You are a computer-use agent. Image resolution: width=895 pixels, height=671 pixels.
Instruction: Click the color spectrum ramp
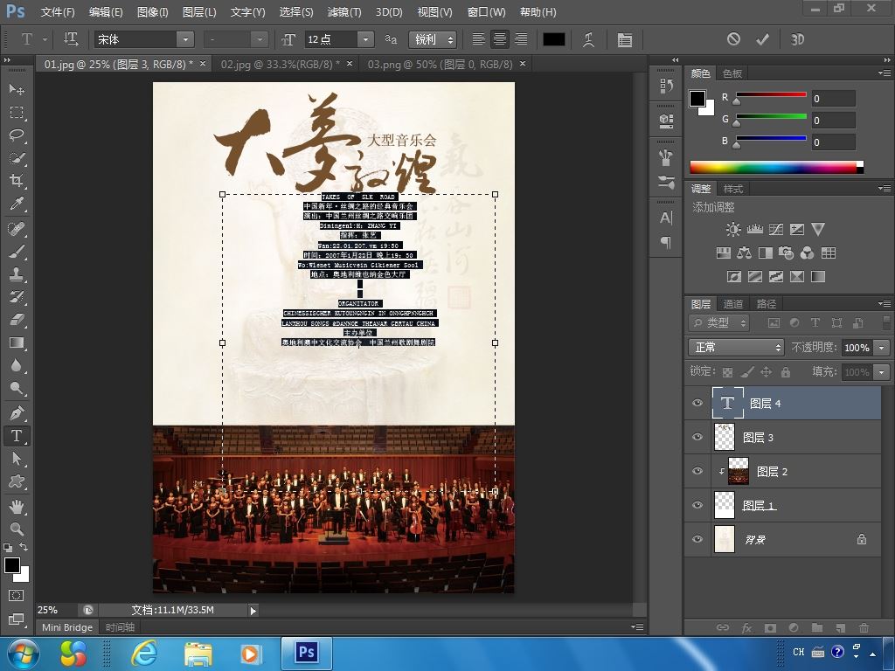776,167
